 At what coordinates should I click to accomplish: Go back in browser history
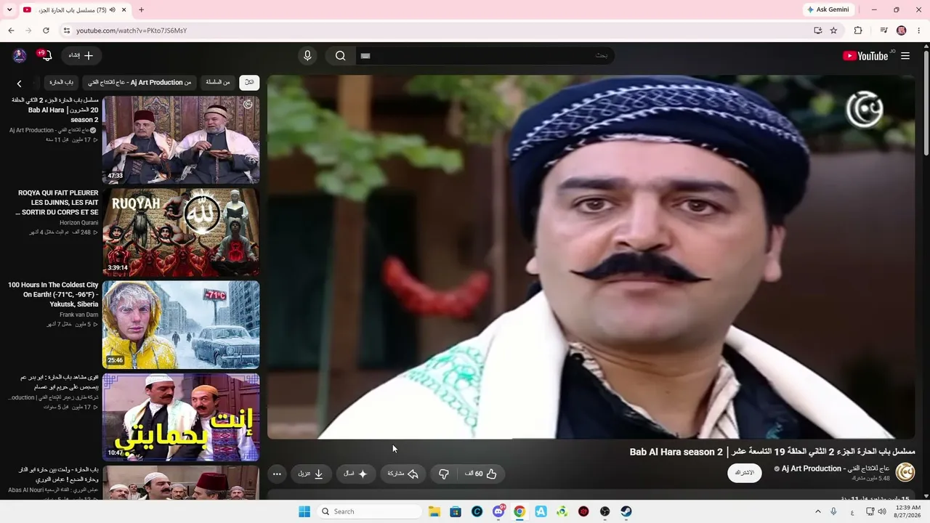coord(11,31)
